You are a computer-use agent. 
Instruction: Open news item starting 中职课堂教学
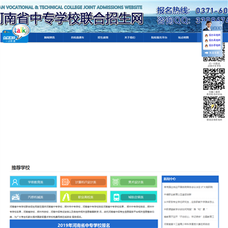[x=186, y=209]
